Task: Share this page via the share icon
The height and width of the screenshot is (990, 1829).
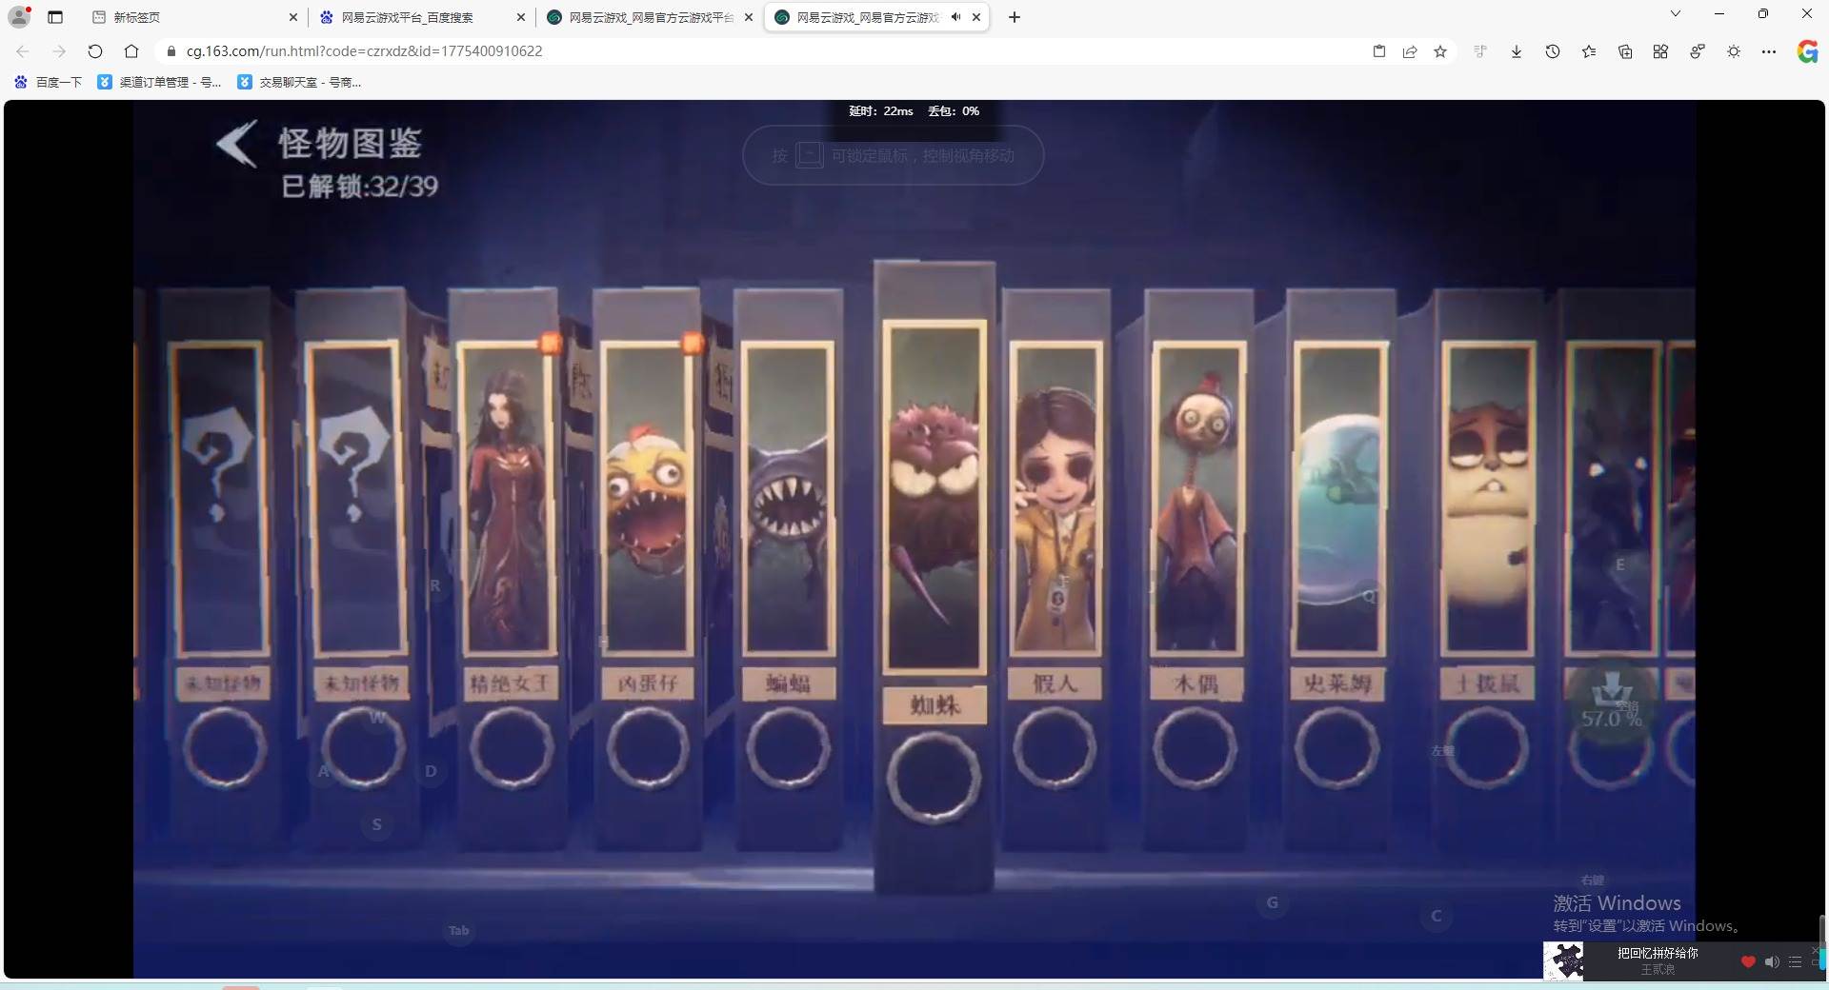Action: coord(1410,51)
